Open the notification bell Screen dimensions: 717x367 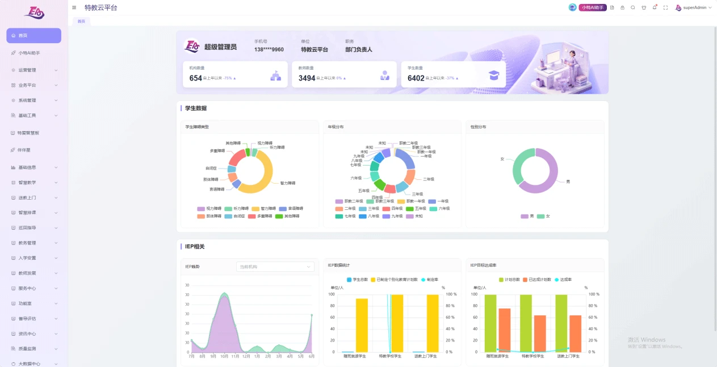(655, 7)
